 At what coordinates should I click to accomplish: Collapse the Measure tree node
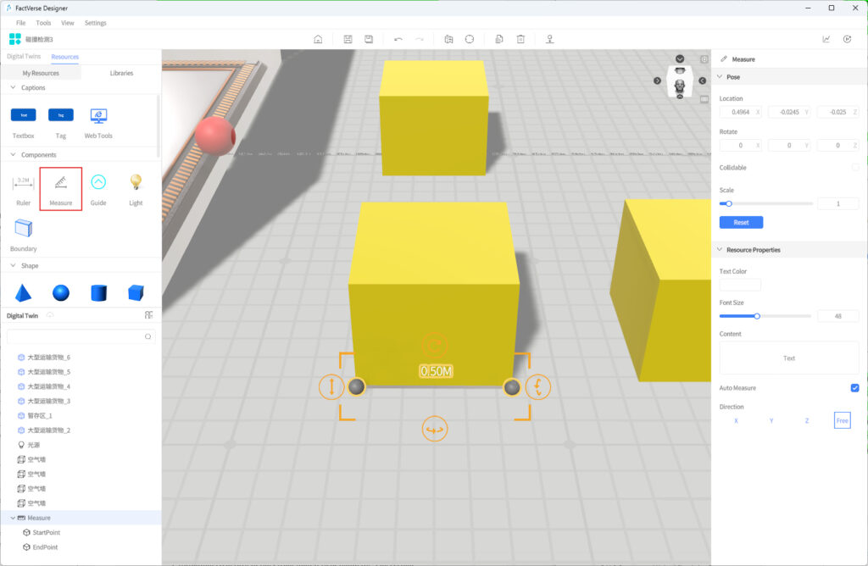coord(13,518)
